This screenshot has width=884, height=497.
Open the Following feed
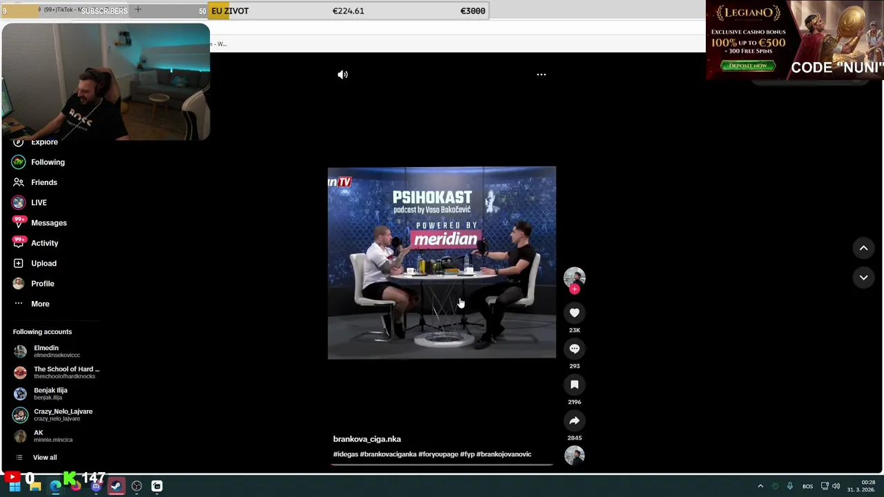coord(48,162)
